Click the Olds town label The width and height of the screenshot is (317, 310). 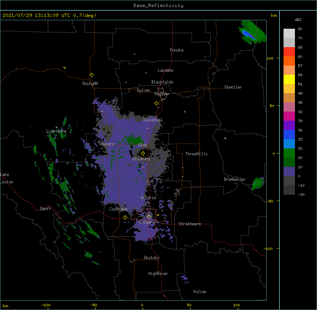point(143,145)
